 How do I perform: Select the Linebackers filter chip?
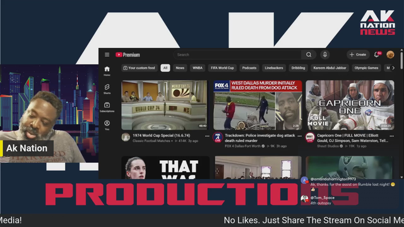(274, 68)
